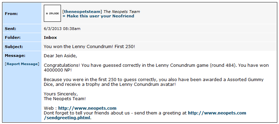
Task: Open the Web neopets.com homepage link
Action: coord(87,108)
